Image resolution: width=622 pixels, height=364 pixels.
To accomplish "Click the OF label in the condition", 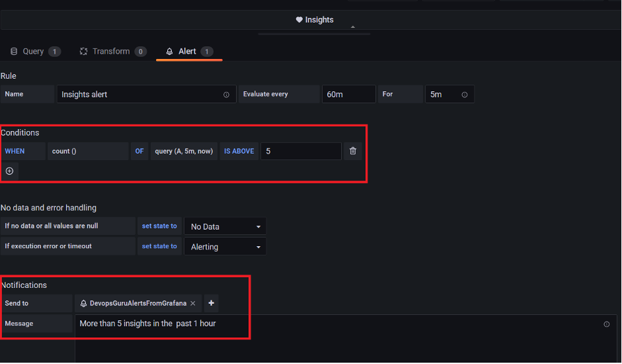I will tap(139, 151).
